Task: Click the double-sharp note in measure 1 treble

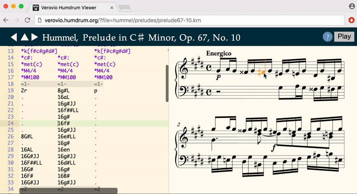Action: point(246,72)
